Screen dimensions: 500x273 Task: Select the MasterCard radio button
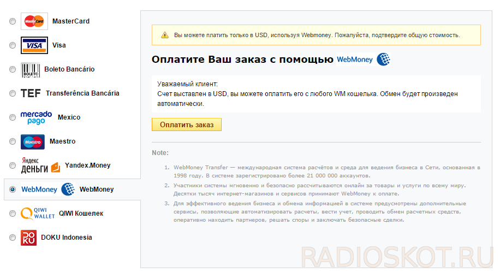click(13, 21)
